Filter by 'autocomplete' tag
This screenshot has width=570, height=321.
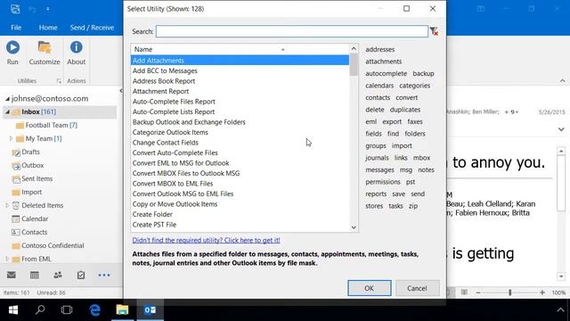pos(386,73)
